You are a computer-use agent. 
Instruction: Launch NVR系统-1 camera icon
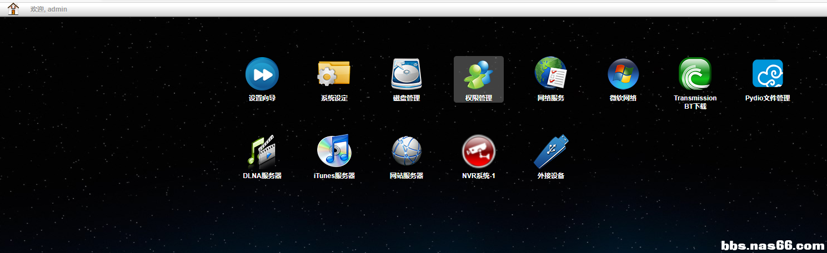point(479,151)
